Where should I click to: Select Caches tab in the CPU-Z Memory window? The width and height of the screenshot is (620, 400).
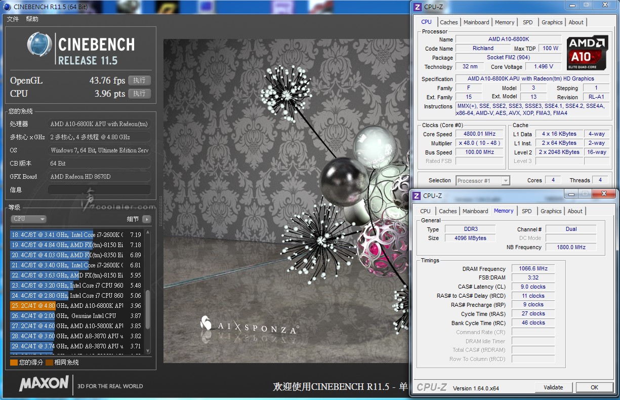pyautogui.click(x=448, y=211)
